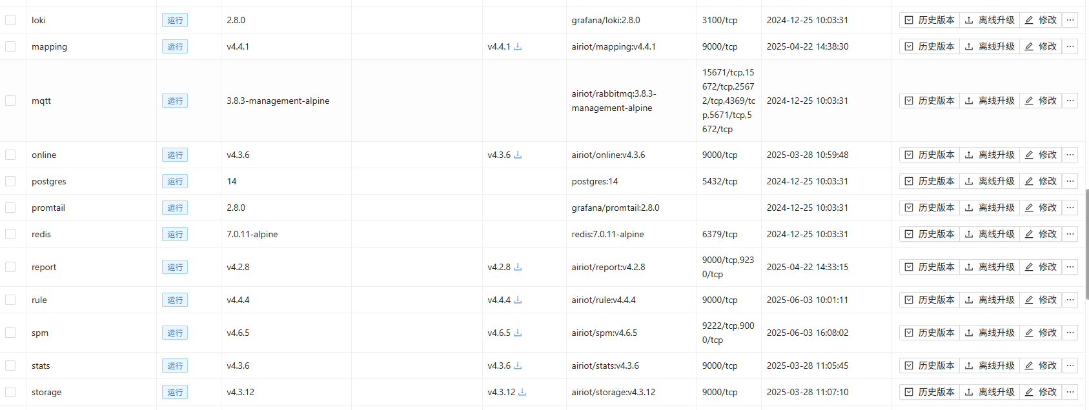Click 离线升级 for the mapping service
The width and height of the screenshot is (1089, 410).
pos(990,46)
